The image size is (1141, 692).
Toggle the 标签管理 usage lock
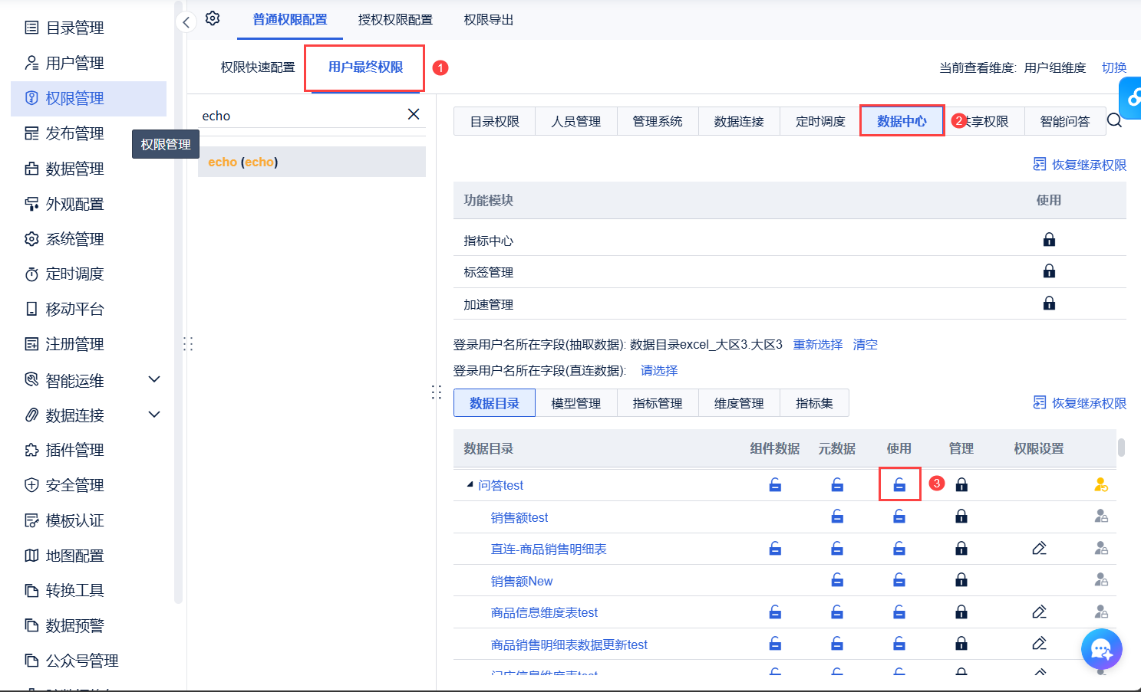point(1049,271)
